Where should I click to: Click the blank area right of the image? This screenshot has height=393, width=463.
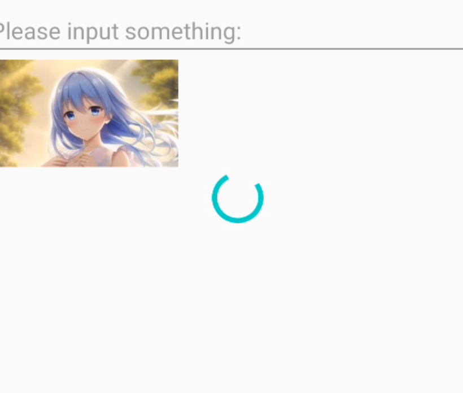click(x=321, y=113)
